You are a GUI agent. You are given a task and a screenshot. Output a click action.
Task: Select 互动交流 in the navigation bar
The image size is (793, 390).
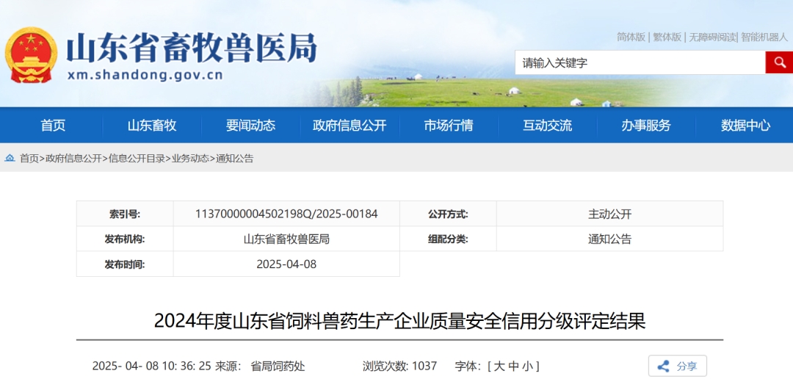pyautogui.click(x=547, y=126)
